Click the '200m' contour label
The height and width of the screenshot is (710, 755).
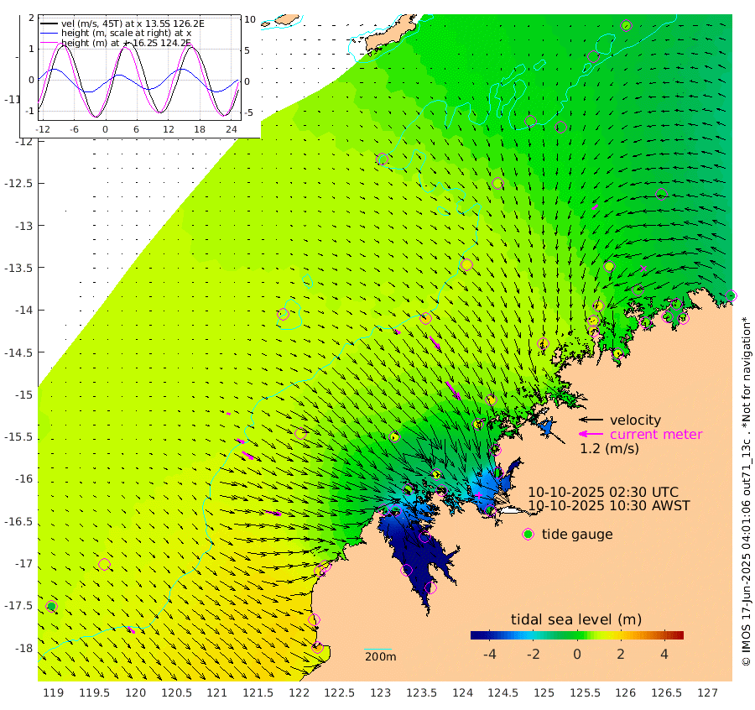pos(380,656)
